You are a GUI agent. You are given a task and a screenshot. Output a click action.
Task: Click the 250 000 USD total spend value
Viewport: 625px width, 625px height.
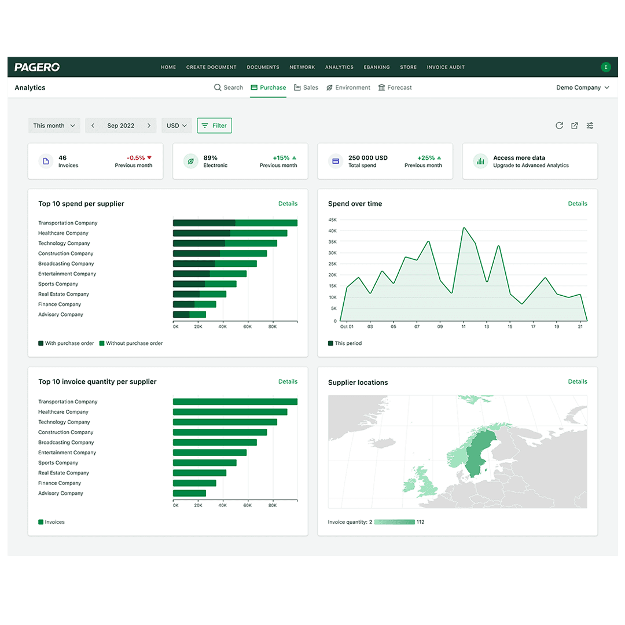click(x=368, y=158)
